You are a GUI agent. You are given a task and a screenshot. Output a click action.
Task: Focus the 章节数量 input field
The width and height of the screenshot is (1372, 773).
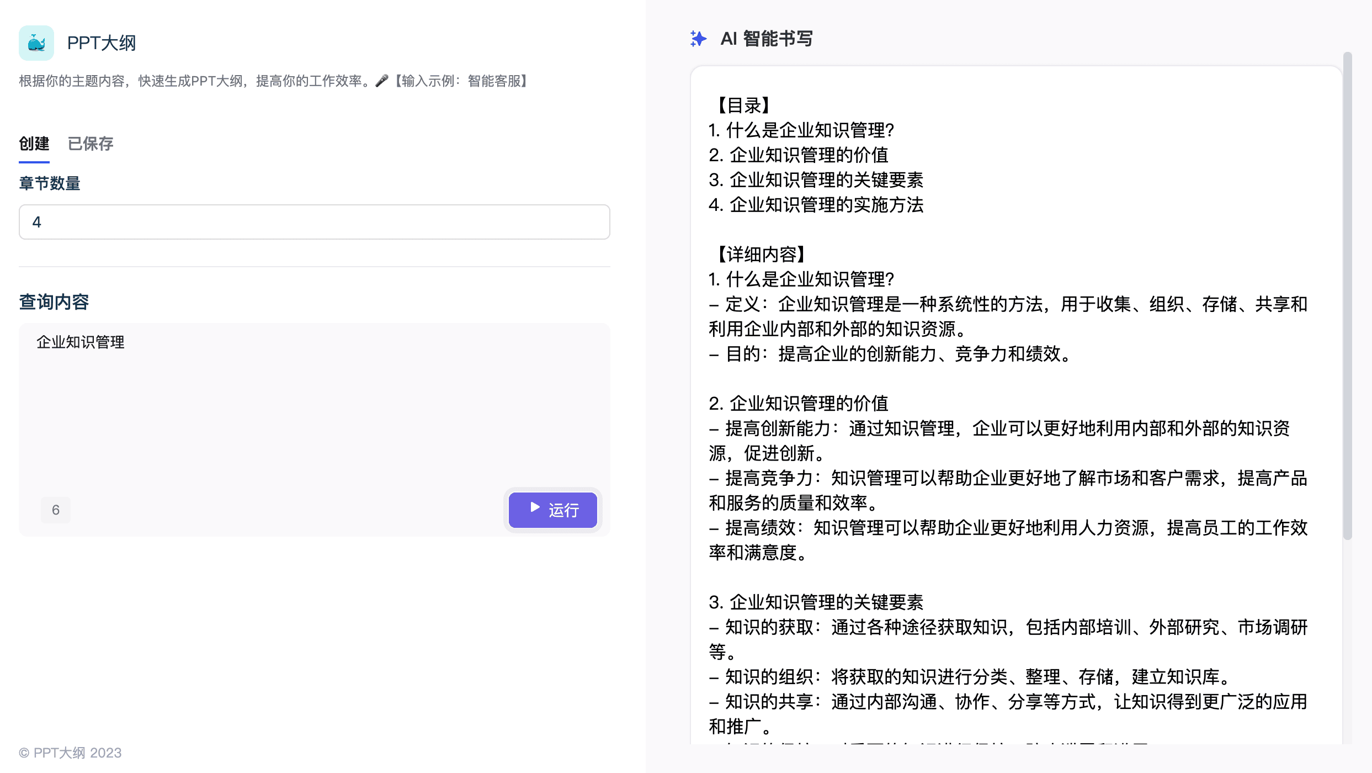[x=314, y=222]
